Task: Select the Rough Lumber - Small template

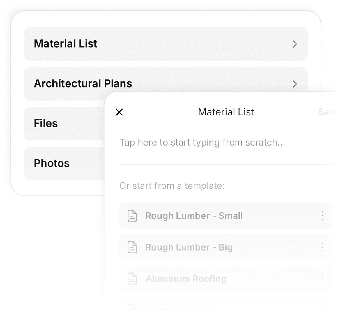Action: click(194, 216)
